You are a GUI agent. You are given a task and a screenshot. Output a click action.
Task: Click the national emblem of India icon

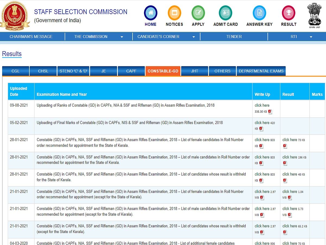tap(314, 16)
